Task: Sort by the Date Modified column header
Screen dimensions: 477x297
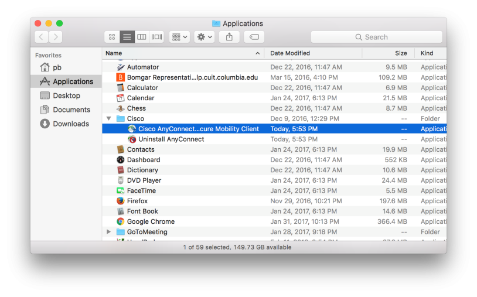Action: coord(314,53)
